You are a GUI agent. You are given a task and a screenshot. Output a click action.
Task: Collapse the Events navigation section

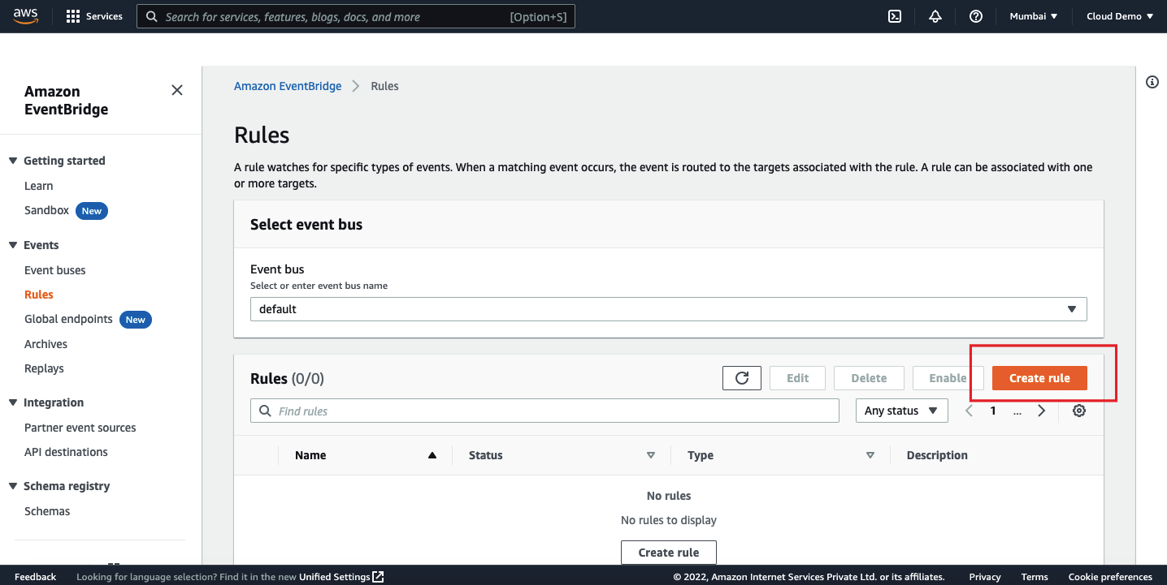[13, 245]
